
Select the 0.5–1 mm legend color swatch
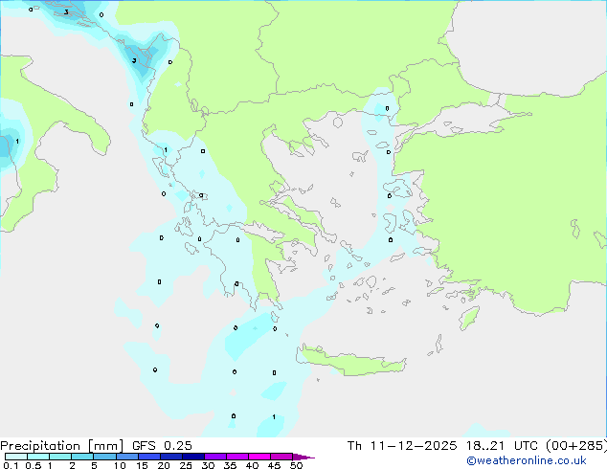tap(38, 457)
